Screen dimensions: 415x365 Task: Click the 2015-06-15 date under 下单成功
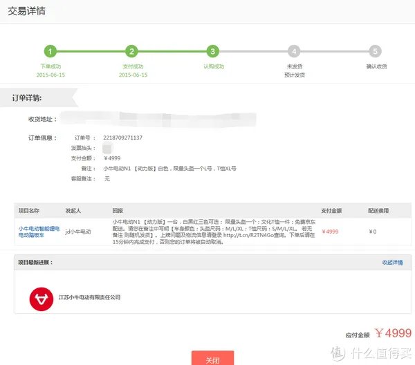point(50,75)
